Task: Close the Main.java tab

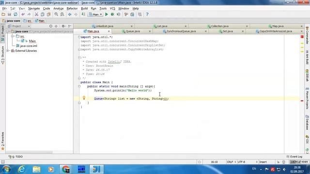Action: click(108, 31)
